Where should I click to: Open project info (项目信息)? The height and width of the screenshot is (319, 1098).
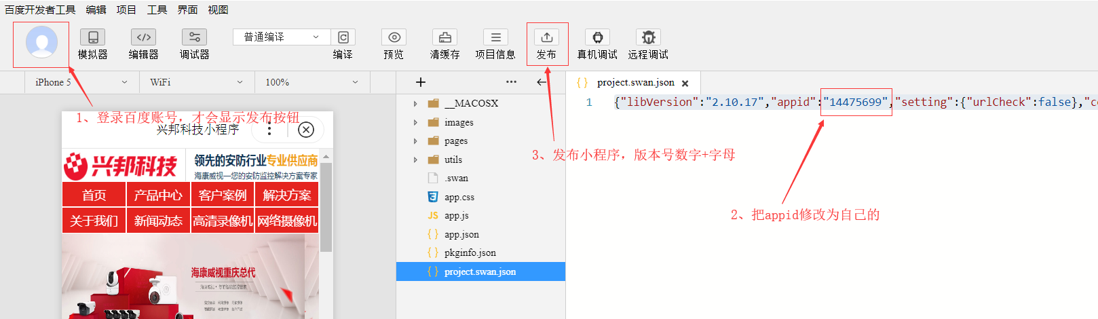click(495, 37)
